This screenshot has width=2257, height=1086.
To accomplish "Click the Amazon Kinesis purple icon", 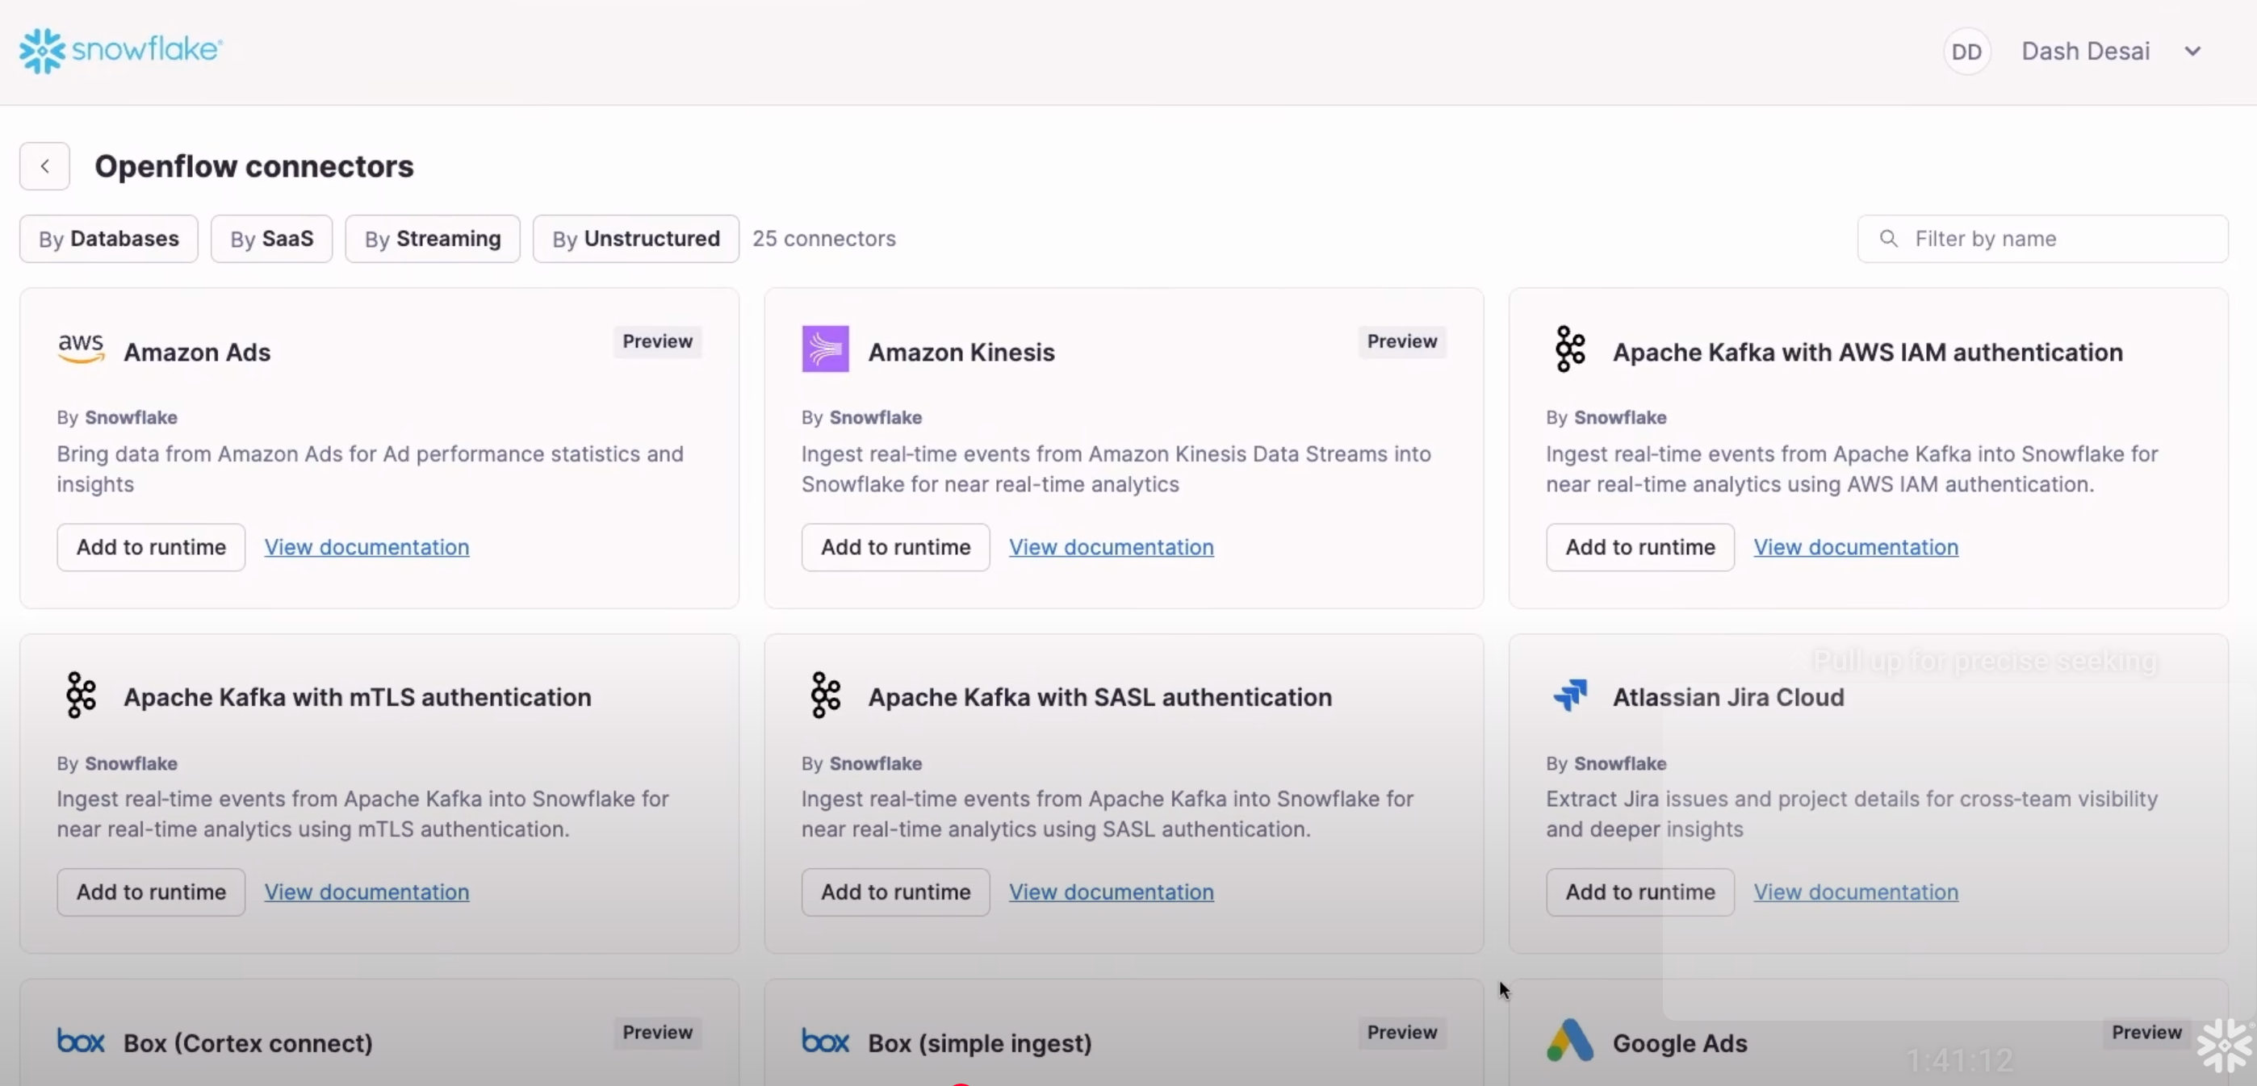I will pos(825,349).
